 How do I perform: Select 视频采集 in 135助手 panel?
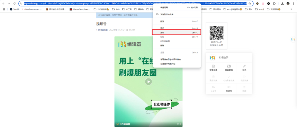(x=244, y=78)
